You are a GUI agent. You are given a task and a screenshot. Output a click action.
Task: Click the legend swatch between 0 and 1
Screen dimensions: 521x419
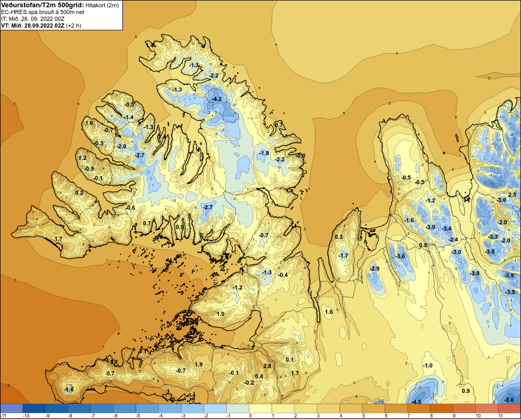260,409
